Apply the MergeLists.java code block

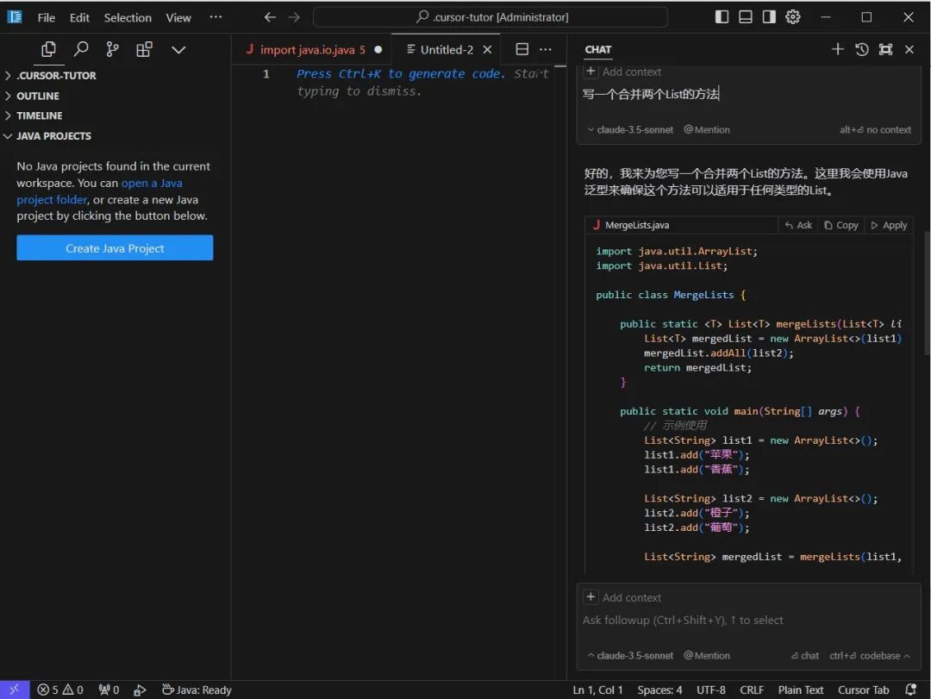pyautogui.click(x=889, y=225)
